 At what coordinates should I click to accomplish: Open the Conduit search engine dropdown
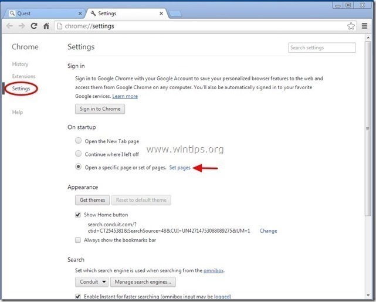click(x=92, y=282)
